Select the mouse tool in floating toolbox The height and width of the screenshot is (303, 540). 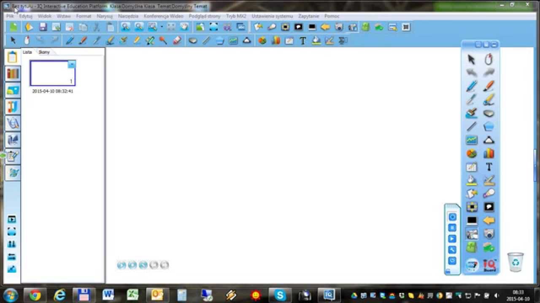489,60
